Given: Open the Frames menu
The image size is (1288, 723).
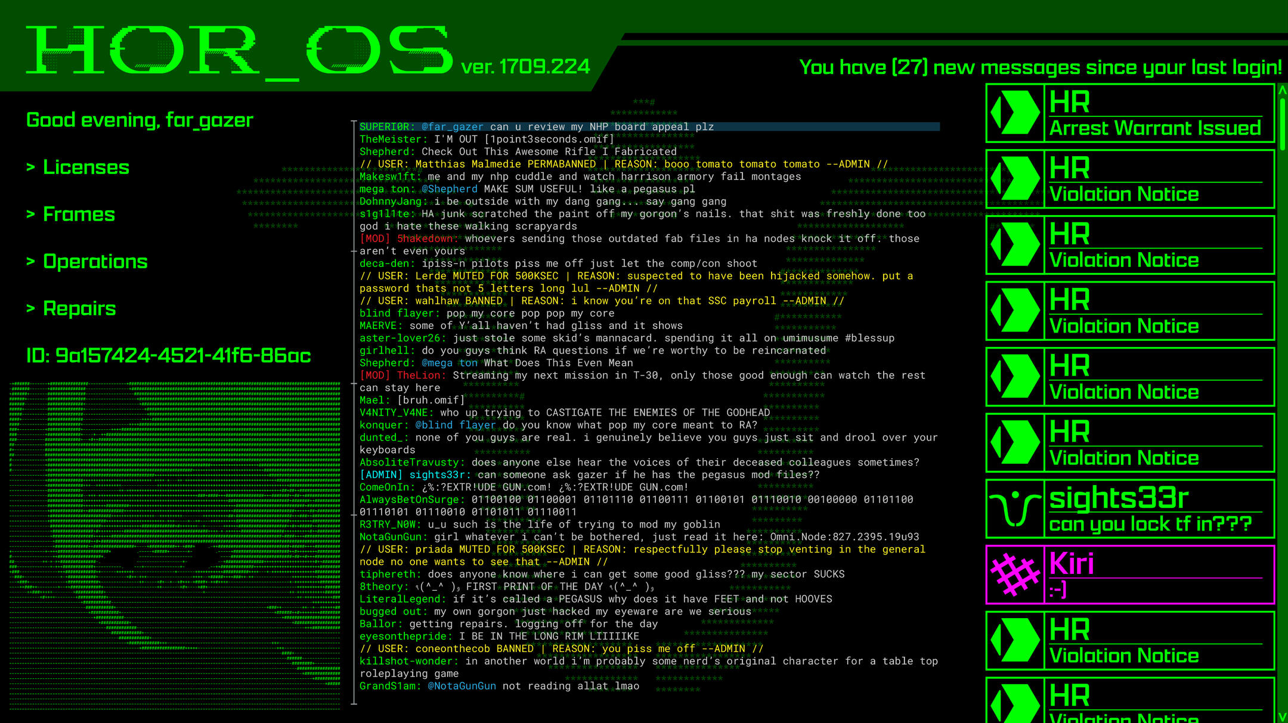Looking at the screenshot, I should point(79,215).
